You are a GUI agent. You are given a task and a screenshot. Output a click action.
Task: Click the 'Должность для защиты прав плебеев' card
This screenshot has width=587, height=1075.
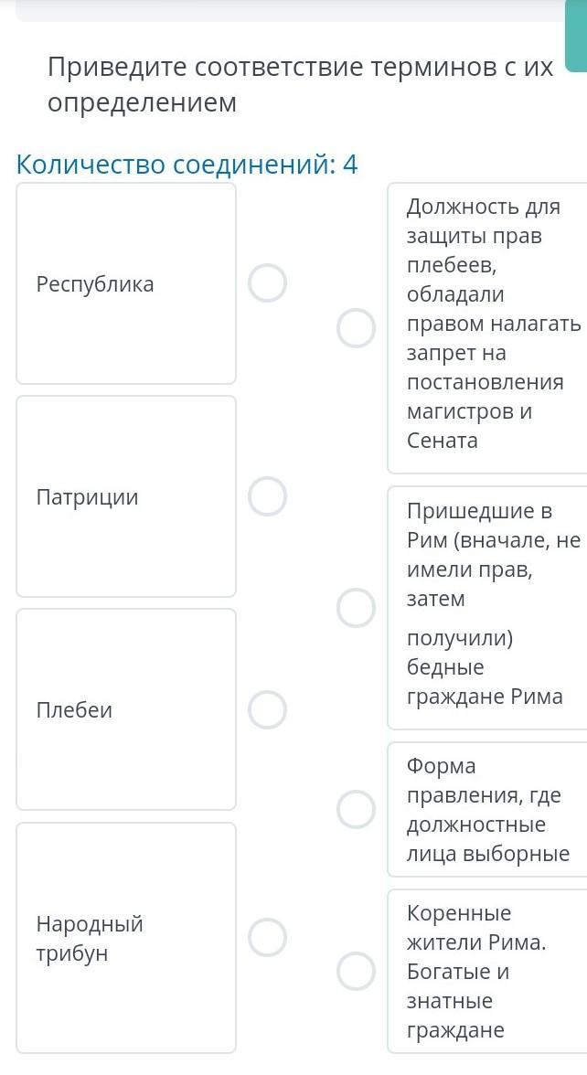click(489, 327)
